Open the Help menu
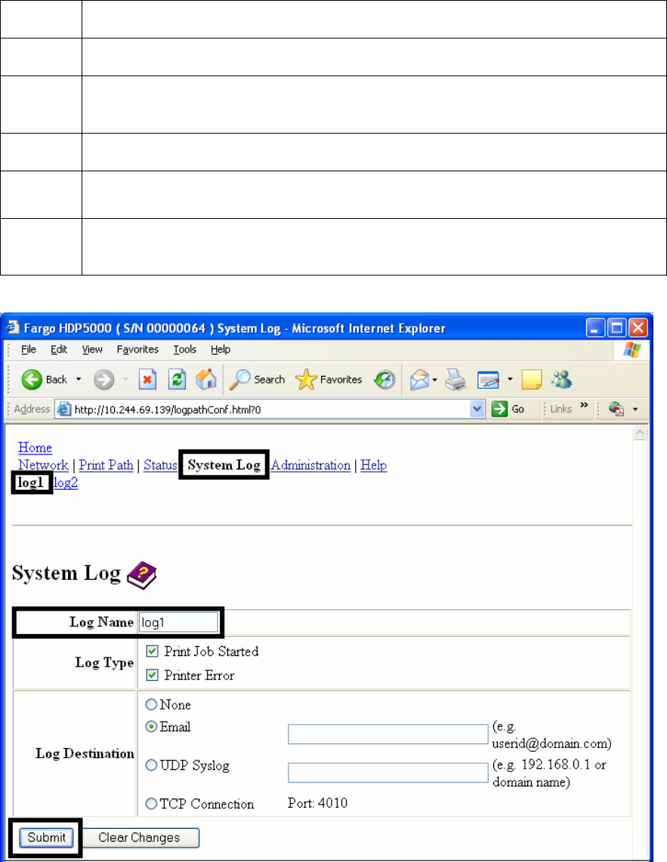This screenshot has height=862, width=667. click(220, 349)
